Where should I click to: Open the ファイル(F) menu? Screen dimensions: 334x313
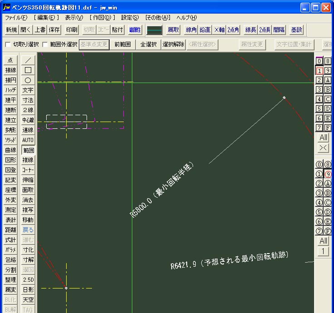tap(16, 18)
